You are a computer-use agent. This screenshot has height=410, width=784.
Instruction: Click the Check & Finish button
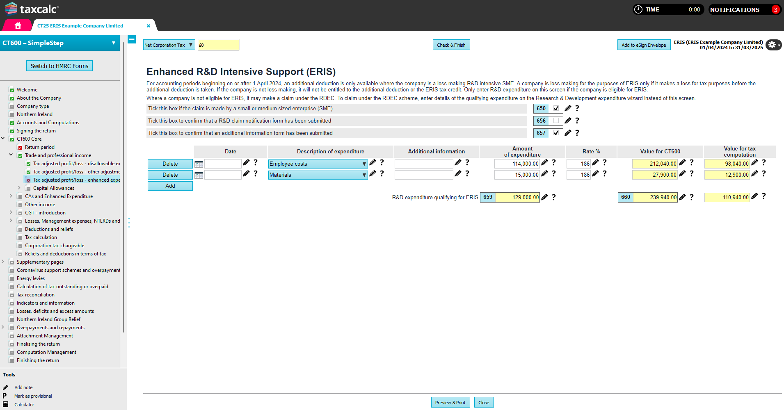coord(451,45)
